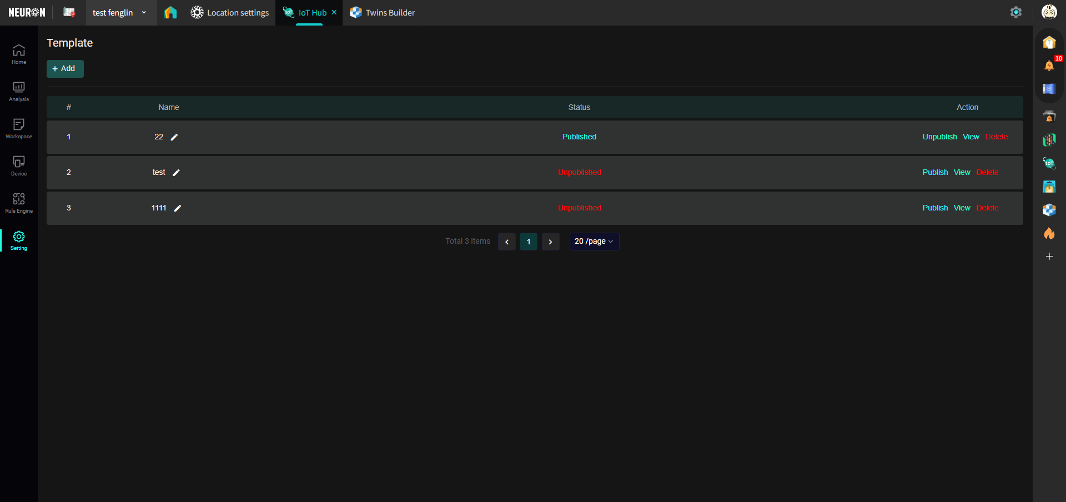
Task: Open the gear settings icon at top right
Action: 1015,12
